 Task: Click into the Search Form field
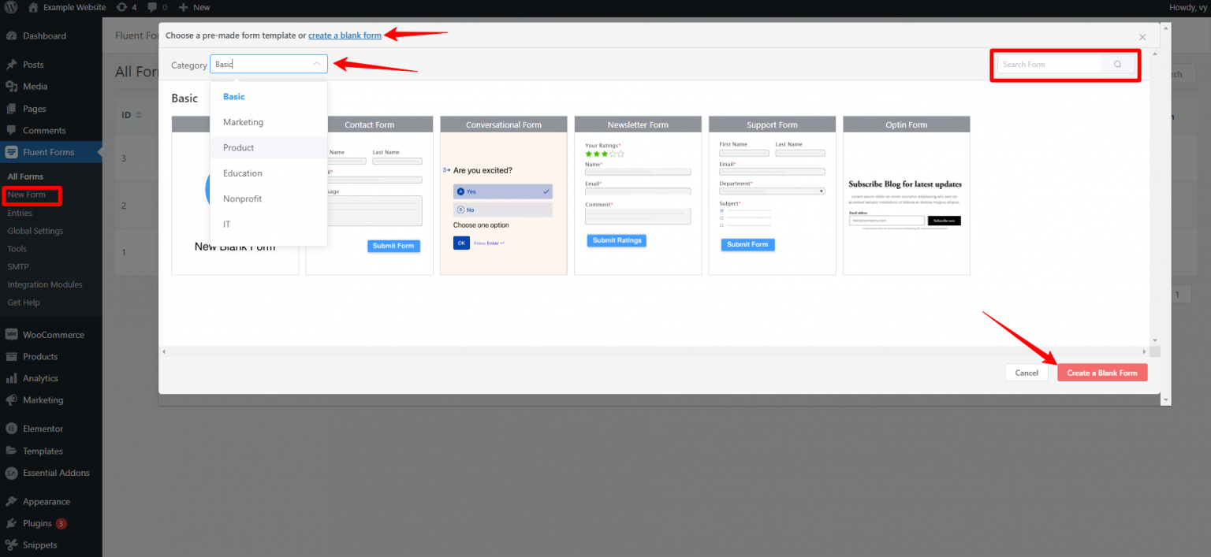tap(1049, 65)
